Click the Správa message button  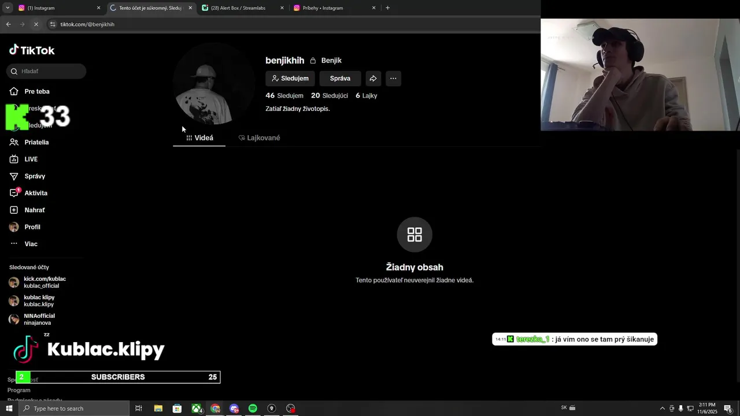pos(340,79)
